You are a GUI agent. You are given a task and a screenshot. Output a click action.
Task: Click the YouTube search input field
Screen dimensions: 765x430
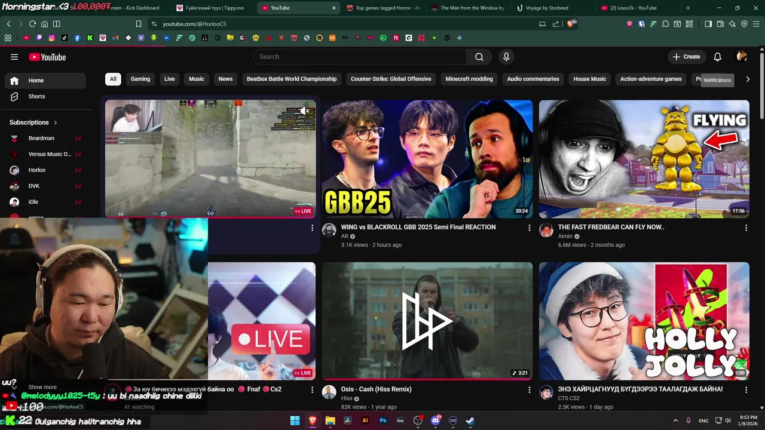click(360, 57)
